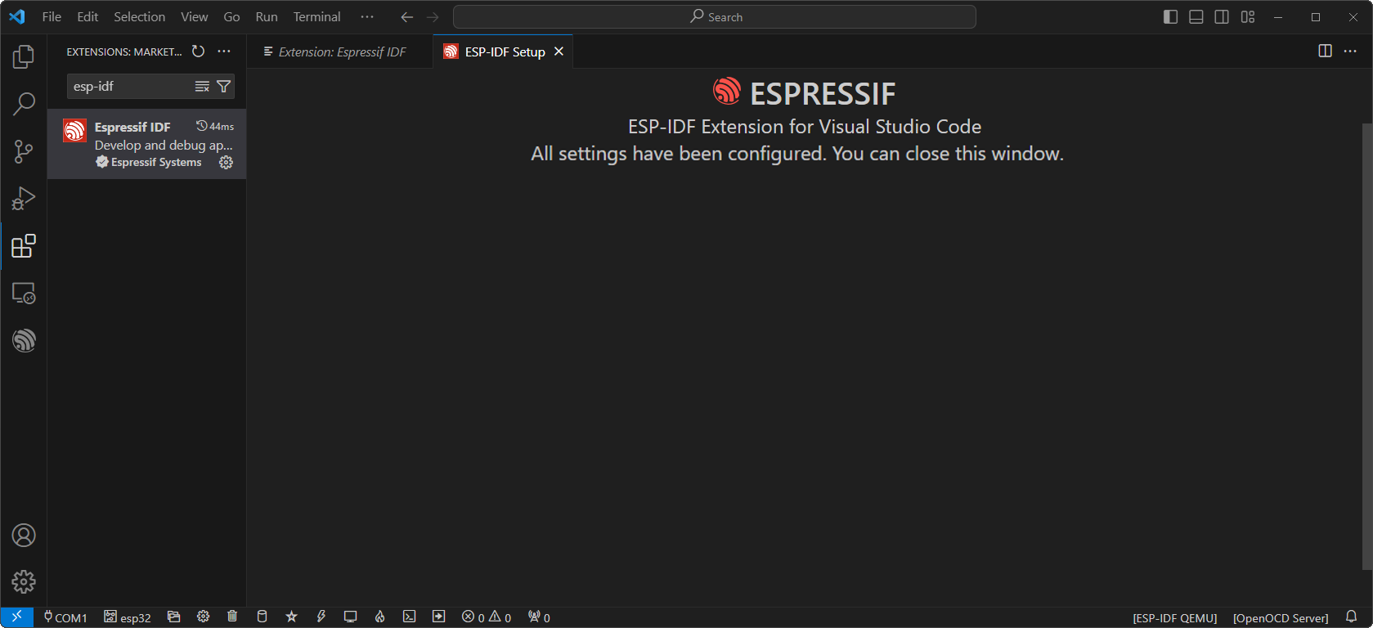Screen dimensions: 1373x628
Task: Open the Selection menu
Action: (139, 16)
